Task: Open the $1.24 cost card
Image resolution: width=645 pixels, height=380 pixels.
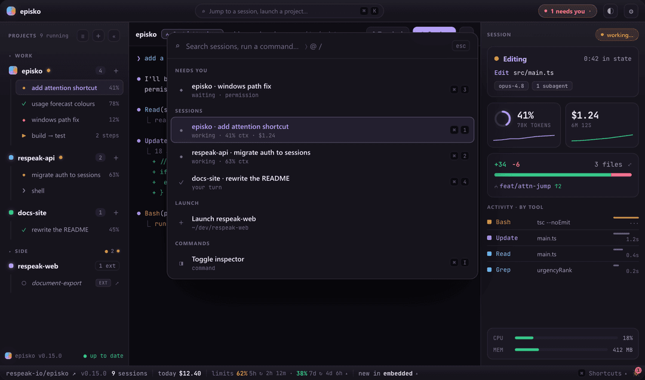Action: pos(602,125)
